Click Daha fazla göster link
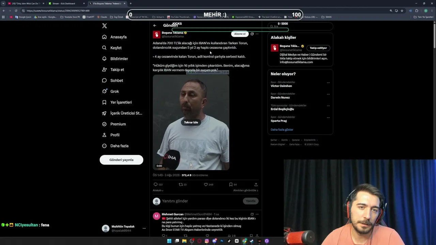 coord(282,130)
